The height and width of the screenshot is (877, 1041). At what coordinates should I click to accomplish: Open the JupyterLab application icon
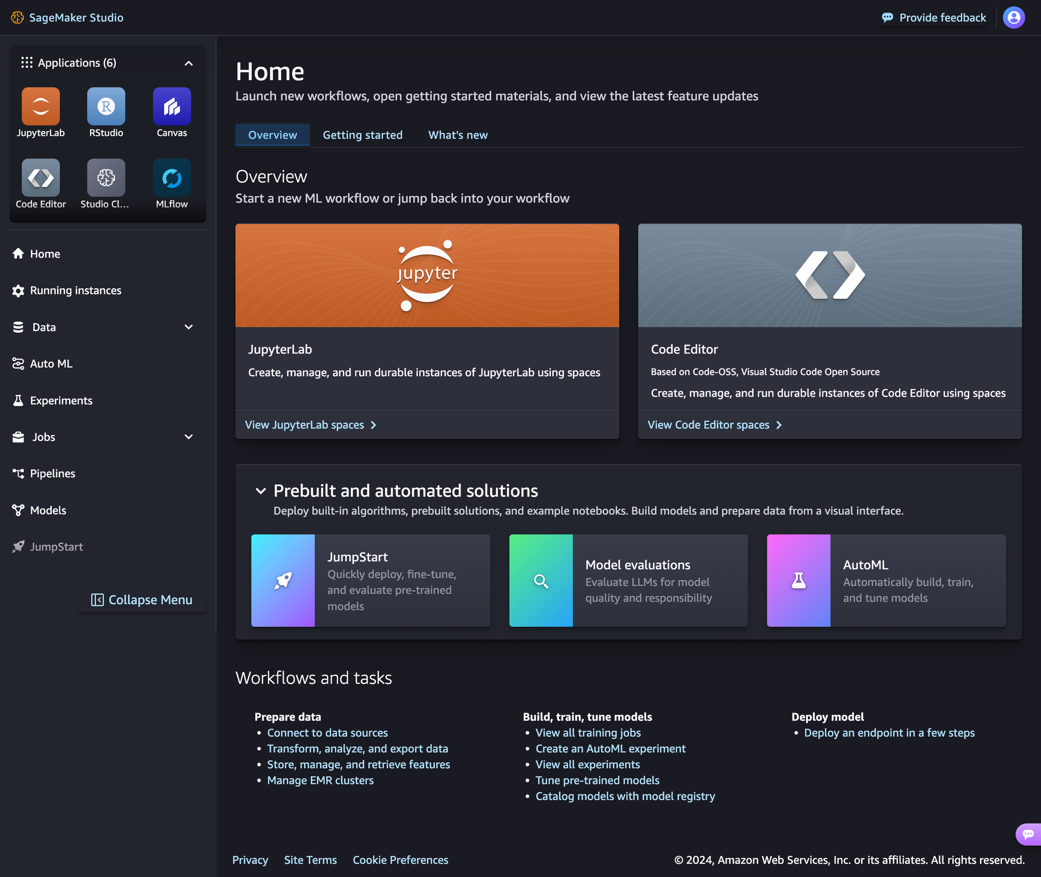pos(41,106)
